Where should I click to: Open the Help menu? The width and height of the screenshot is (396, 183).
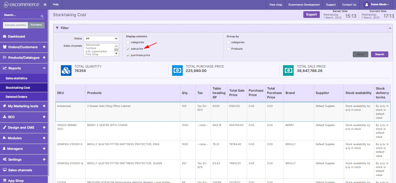56,4
